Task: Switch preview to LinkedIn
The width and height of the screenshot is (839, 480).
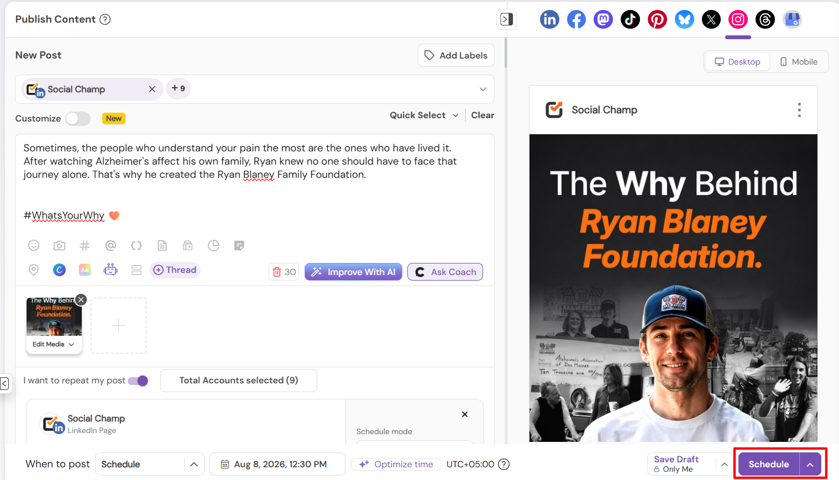Action: tap(549, 19)
